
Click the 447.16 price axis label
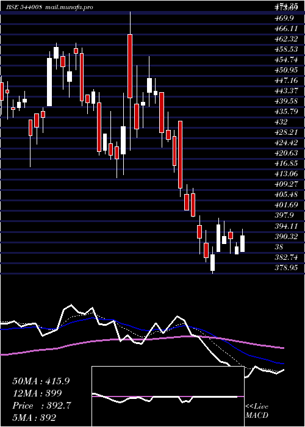286,81
